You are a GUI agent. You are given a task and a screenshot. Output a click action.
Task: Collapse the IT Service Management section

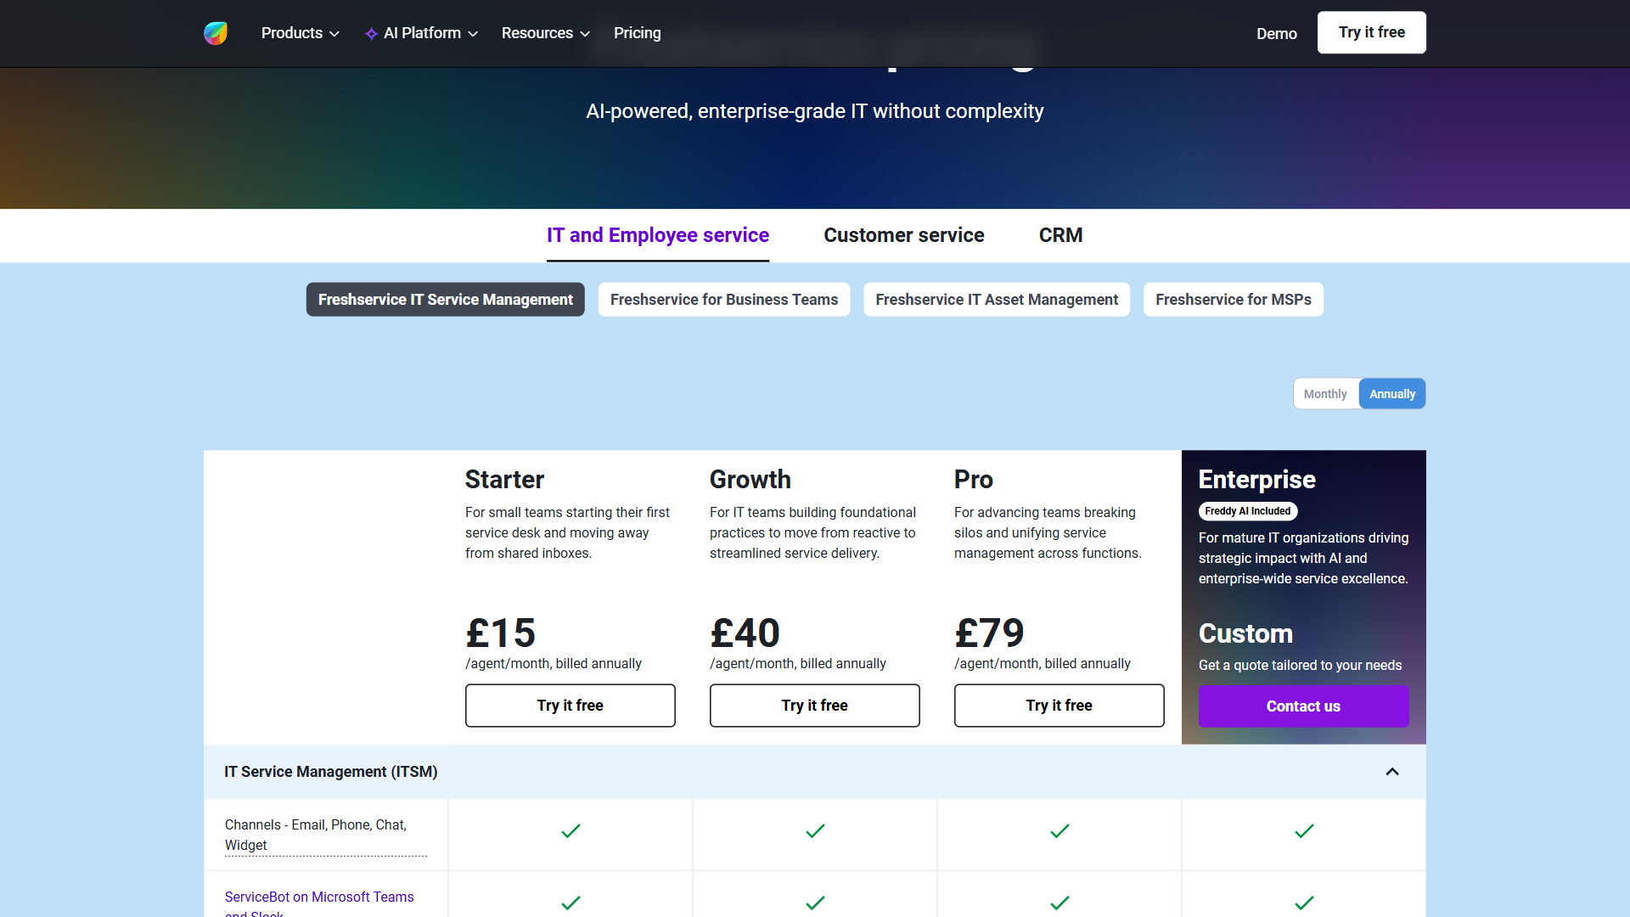point(1392,772)
